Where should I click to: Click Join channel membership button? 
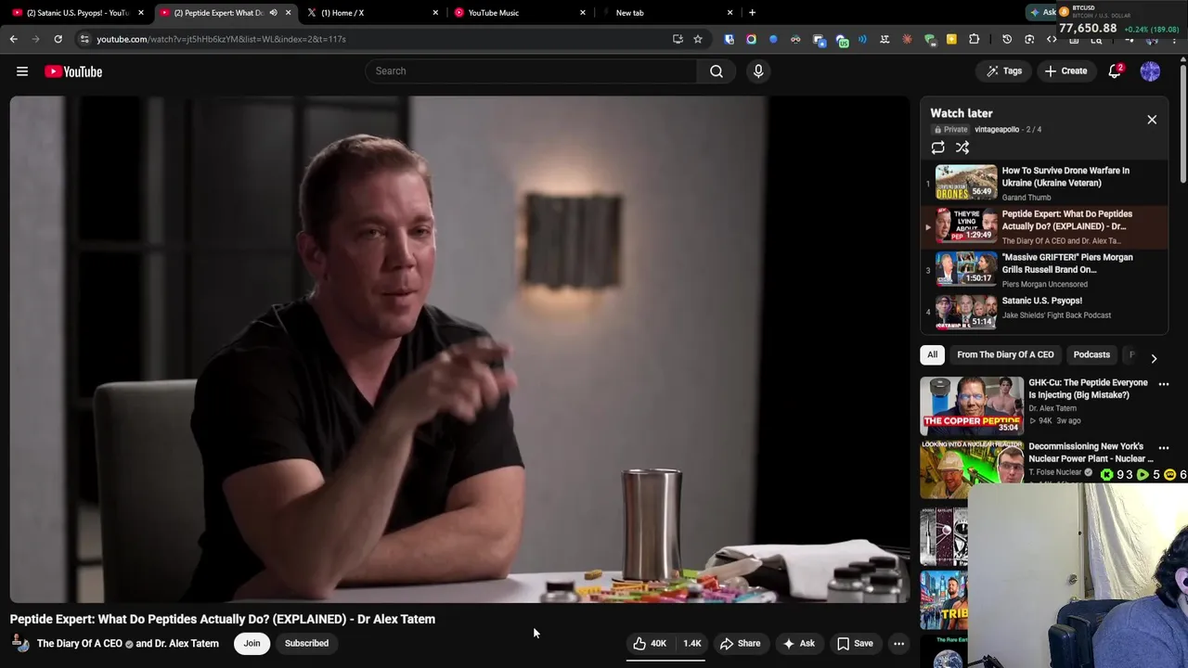[252, 644]
